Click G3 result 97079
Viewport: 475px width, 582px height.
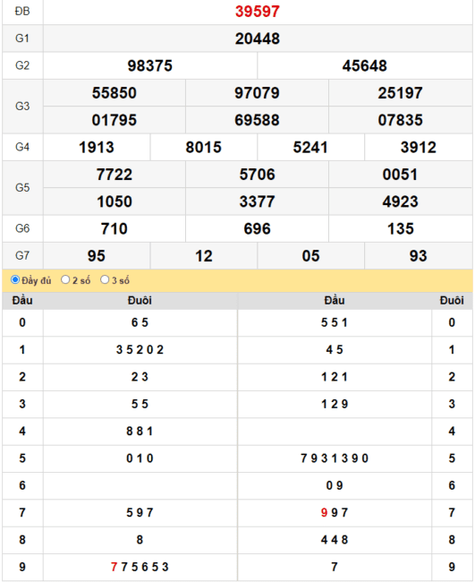(257, 93)
